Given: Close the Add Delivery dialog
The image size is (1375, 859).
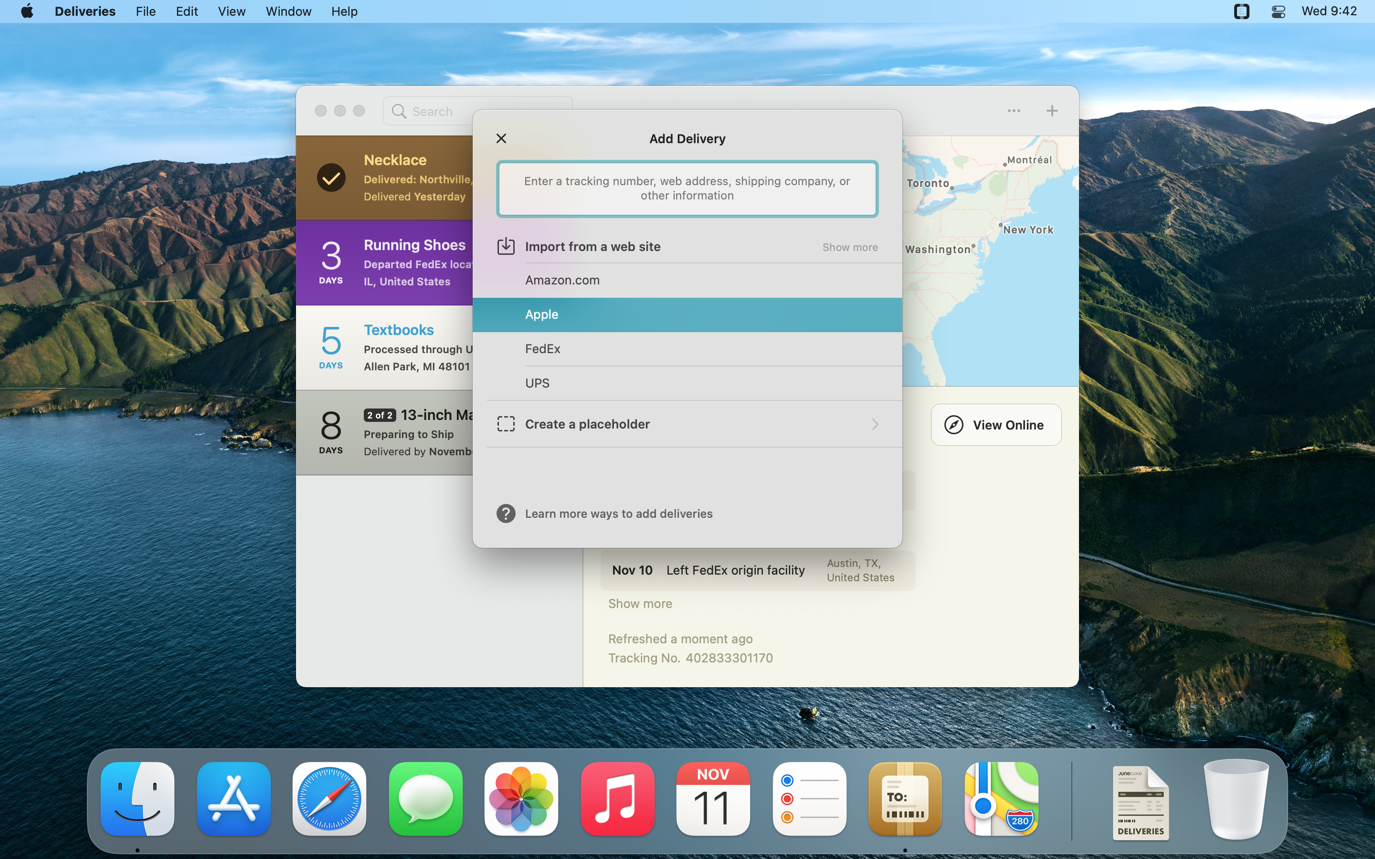Looking at the screenshot, I should pyautogui.click(x=501, y=138).
